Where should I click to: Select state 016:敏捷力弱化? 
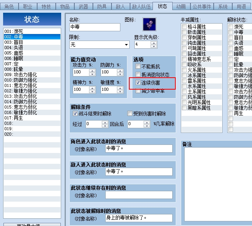point(32,112)
